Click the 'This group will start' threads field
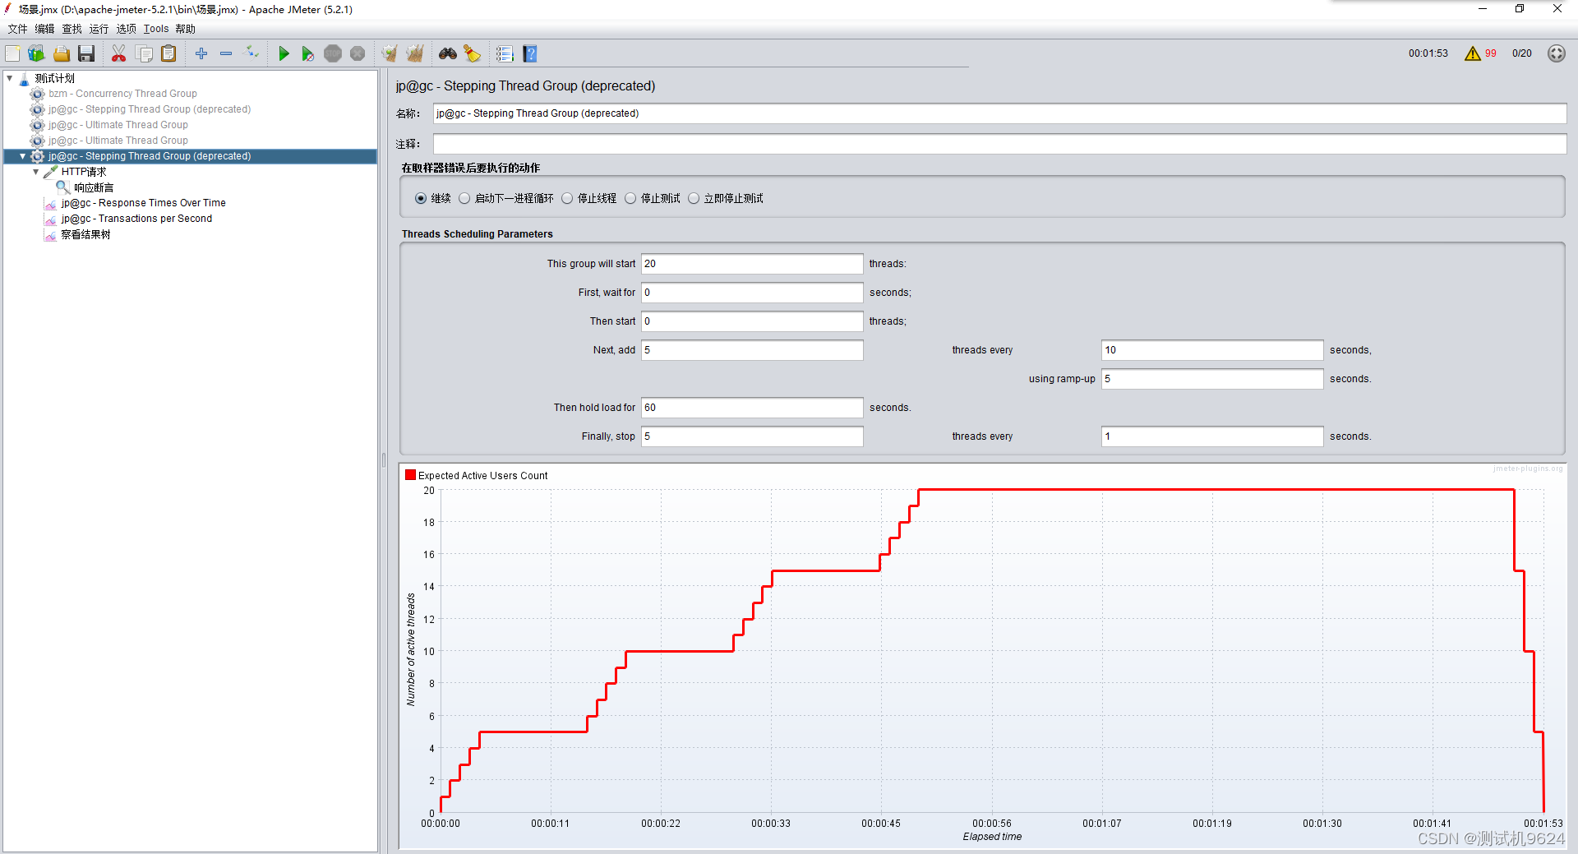Image resolution: width=1578 pixels, height=854 pixels. point(752,264)
